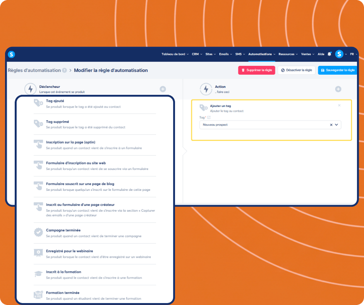The height and width of the screenshot is (305, 364).
Task: Select the Campagne terminée trigger
Action: tap(95, 233)
